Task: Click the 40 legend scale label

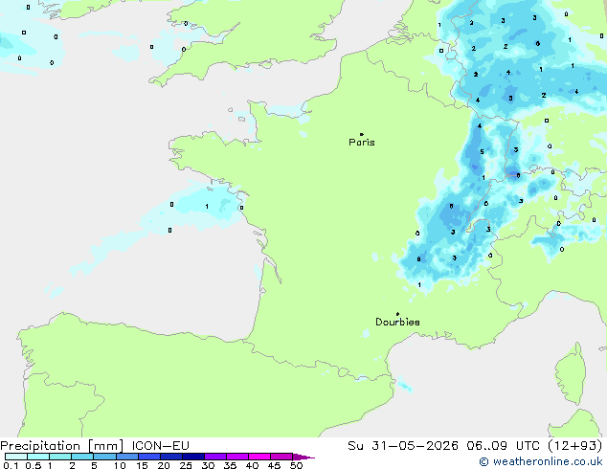Action: click(252, 465)
